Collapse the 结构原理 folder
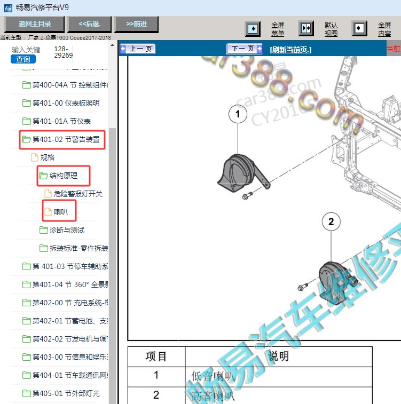 pos(59,176)
